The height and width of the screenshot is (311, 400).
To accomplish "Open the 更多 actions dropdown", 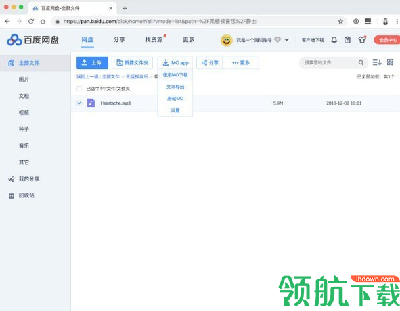I will 241,63.
